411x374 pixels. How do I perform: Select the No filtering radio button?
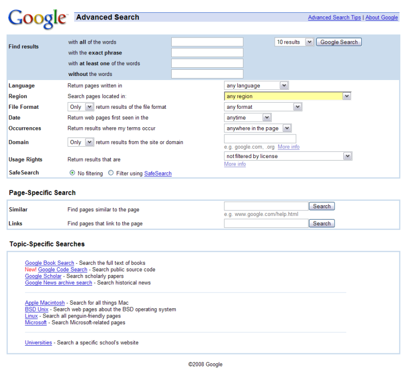[72, 173]
